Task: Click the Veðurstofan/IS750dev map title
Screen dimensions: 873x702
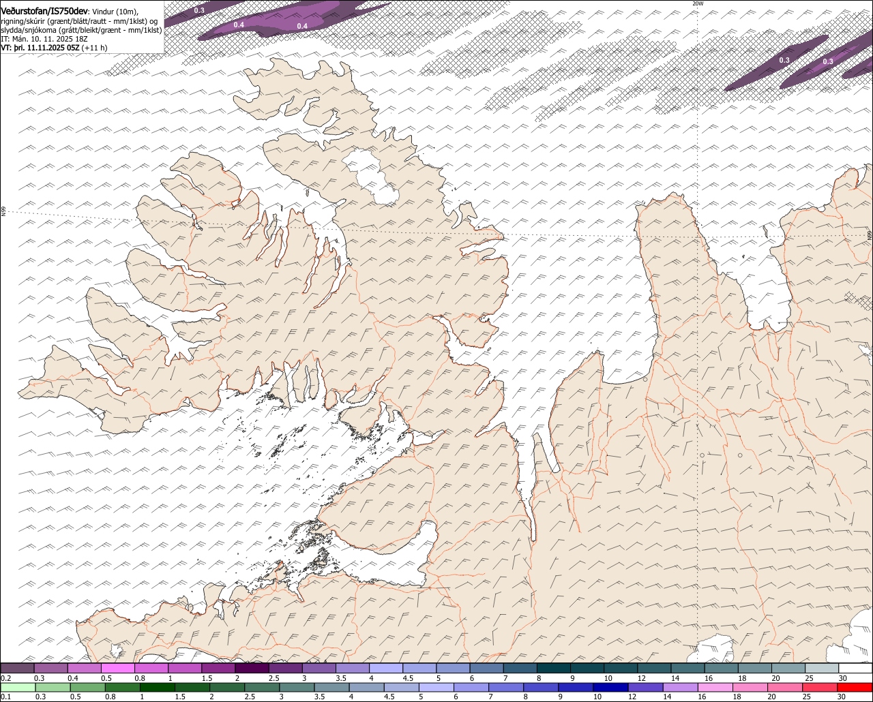Action: 44,11
